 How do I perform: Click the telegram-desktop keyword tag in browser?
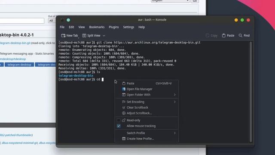click(x=19, y=65)
